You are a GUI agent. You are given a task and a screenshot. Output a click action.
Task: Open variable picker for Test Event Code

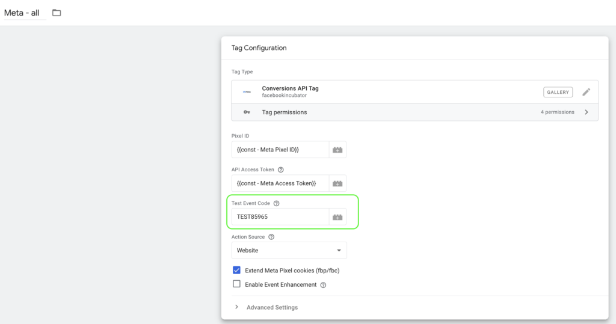[x=337, y=217]
